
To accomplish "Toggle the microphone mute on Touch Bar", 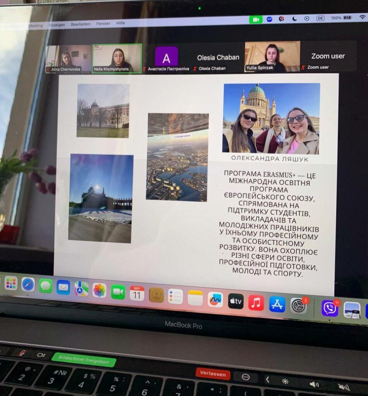I will pyautogui.click(x=22, y=352).
